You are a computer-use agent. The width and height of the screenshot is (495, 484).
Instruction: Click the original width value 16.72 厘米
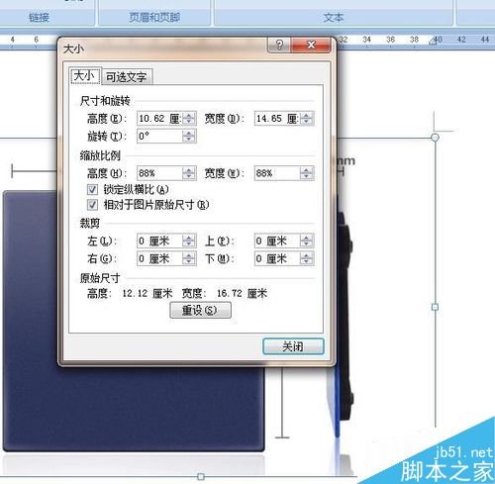[x=242, y=293]
